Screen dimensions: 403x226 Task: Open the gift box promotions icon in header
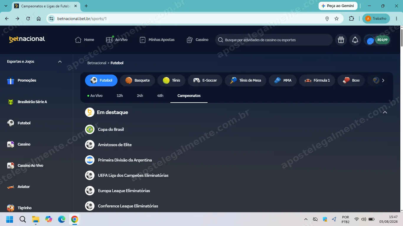(341, 40)
